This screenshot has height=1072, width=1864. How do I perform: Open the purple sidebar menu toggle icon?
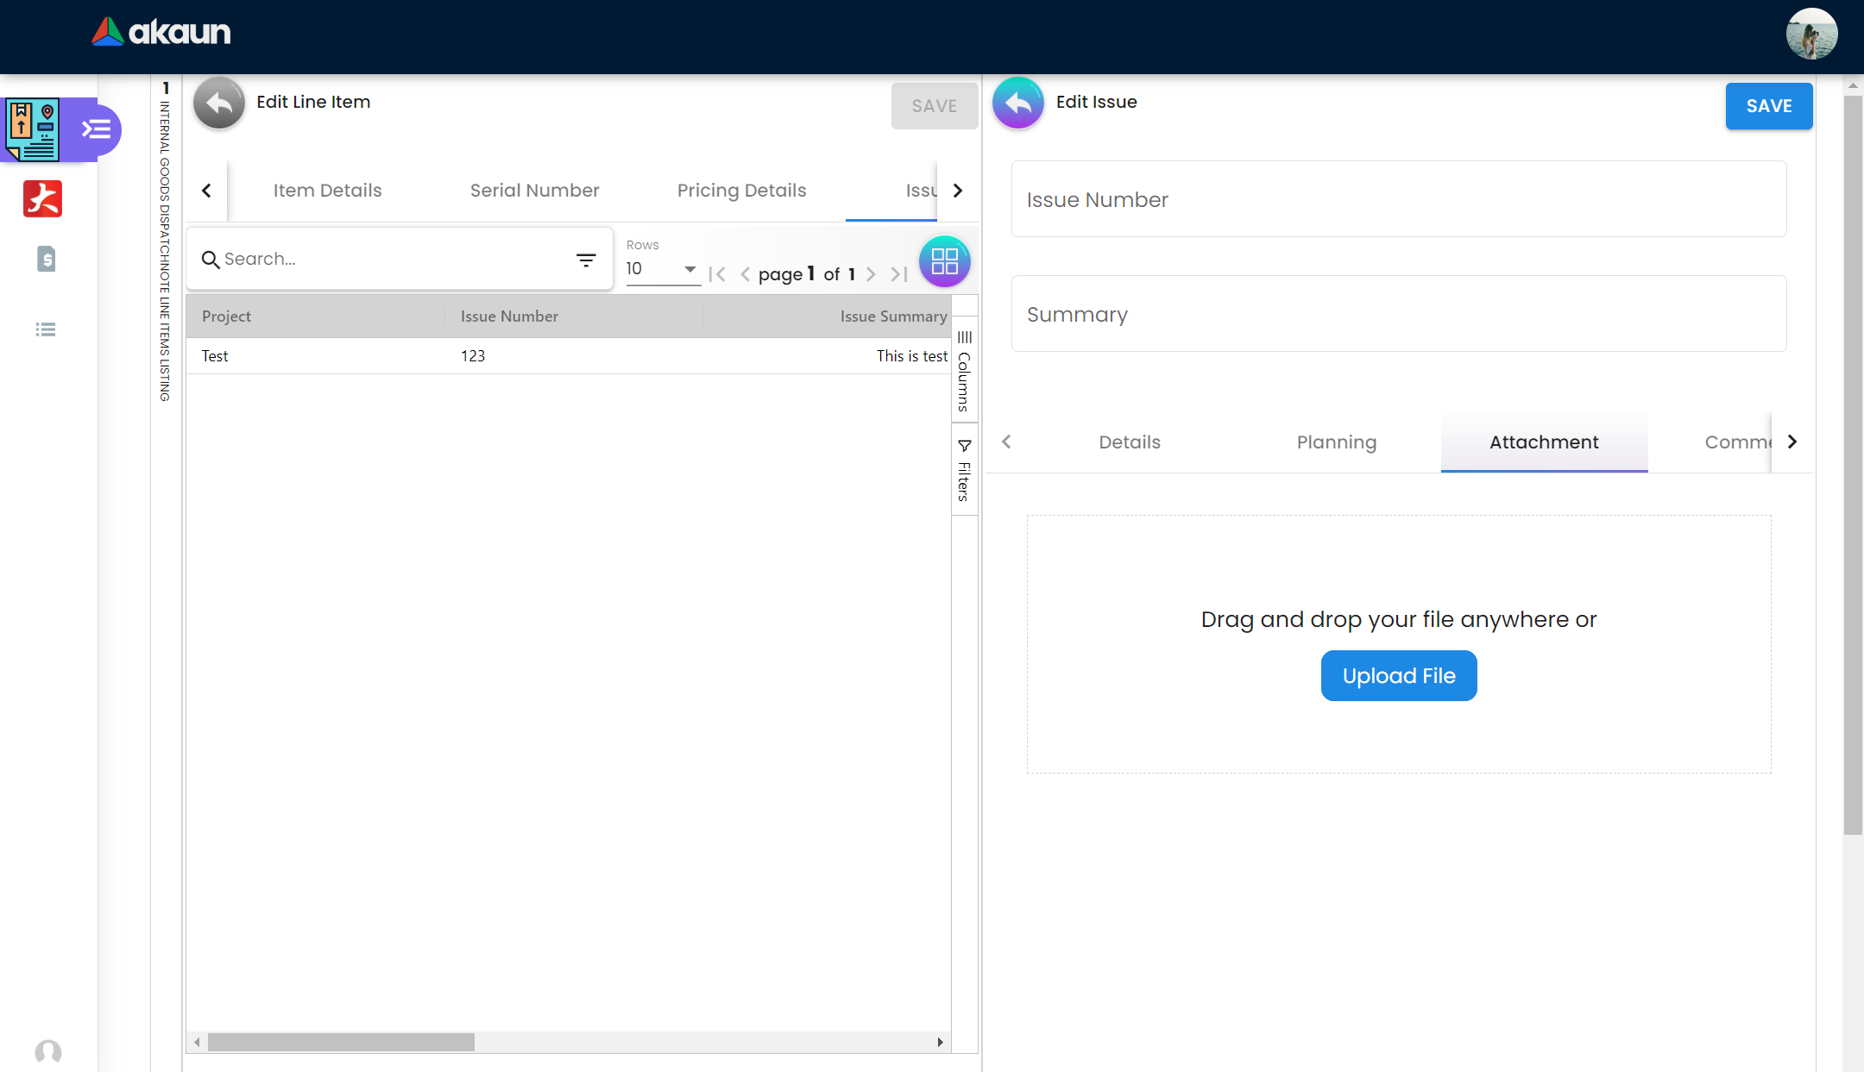(x=96, y=130)
